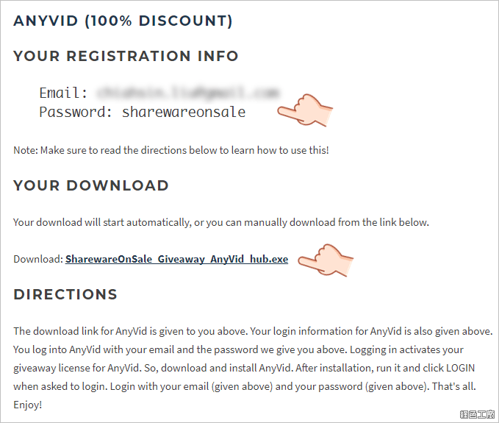Click the Password: label

coord(76,112)
